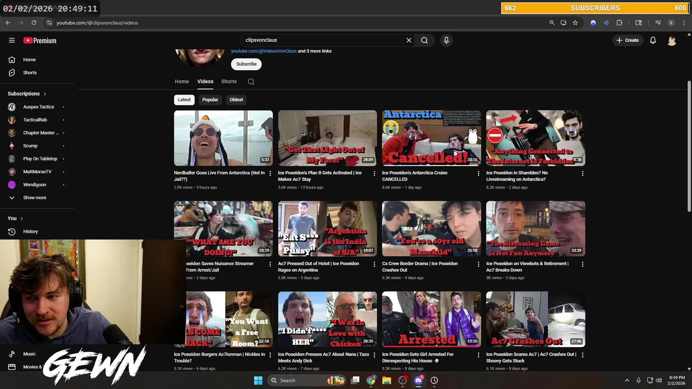
Task: Open options for Ice Poseidon in Shambles video
Action: (582, 173)
